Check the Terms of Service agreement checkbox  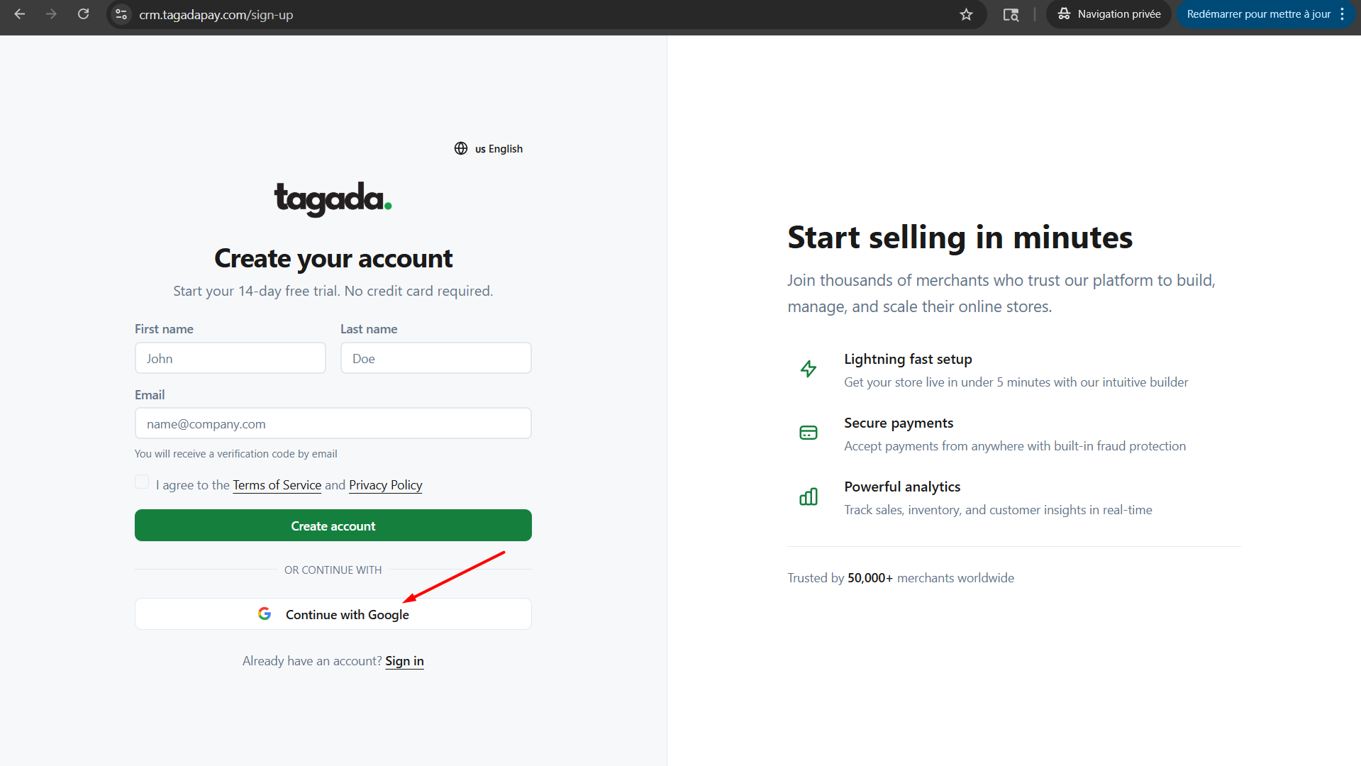[x=142, y=482]
